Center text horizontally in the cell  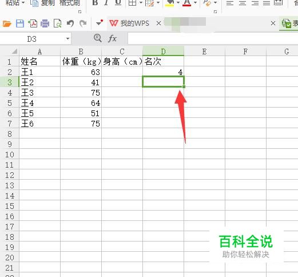(x=243, y=3)
